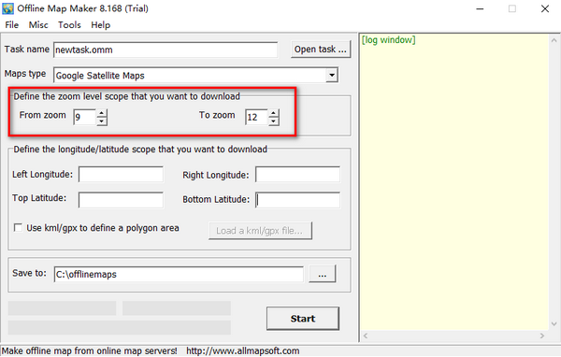Click the Right Longitude input field
Viewport: 561px width, 357px height.
click(297, 174)
